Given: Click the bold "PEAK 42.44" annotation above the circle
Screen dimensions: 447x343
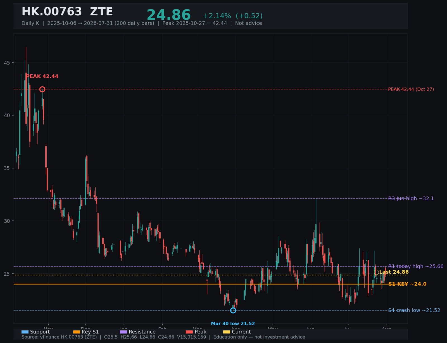Looking at the screenshot, I should pyautogui.click(x=42, y=76).
